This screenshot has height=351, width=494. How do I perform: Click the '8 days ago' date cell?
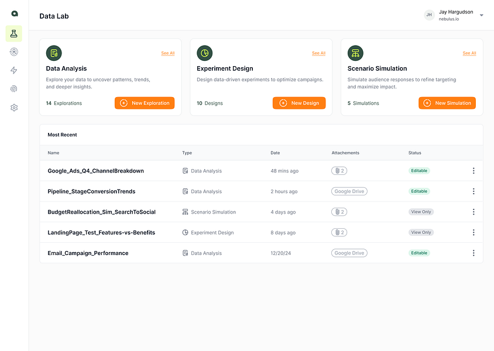(283, 233)
